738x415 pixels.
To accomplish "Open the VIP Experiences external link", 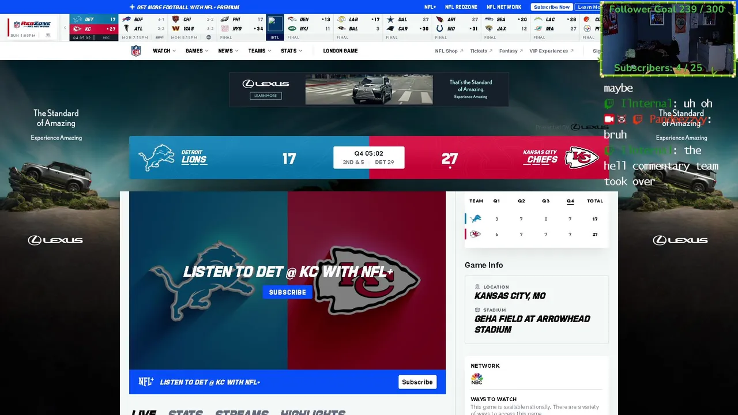I will (551, 51).
